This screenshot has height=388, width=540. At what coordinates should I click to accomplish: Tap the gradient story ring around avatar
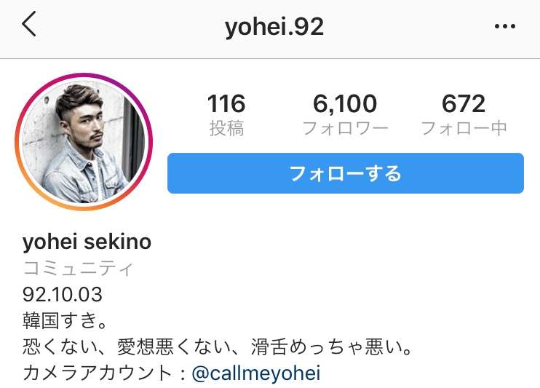click(x=84, y=74)
